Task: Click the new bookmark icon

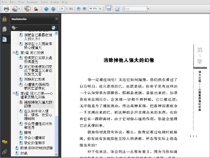Action: pyautogui.click(x=54, y=28)
